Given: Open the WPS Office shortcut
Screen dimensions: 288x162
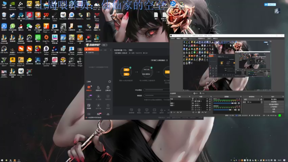Looking at the screenshot, I should tap(46, 16).
